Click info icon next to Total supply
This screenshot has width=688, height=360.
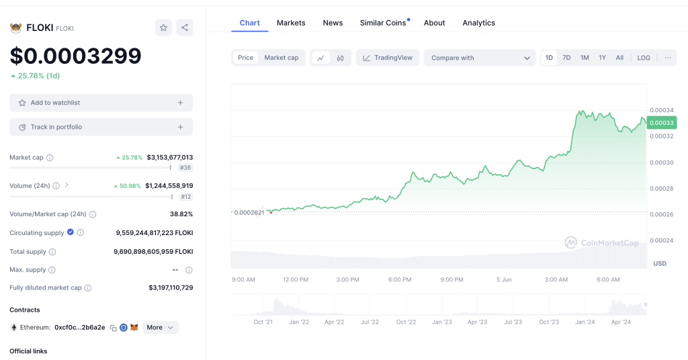coord(52,252)
